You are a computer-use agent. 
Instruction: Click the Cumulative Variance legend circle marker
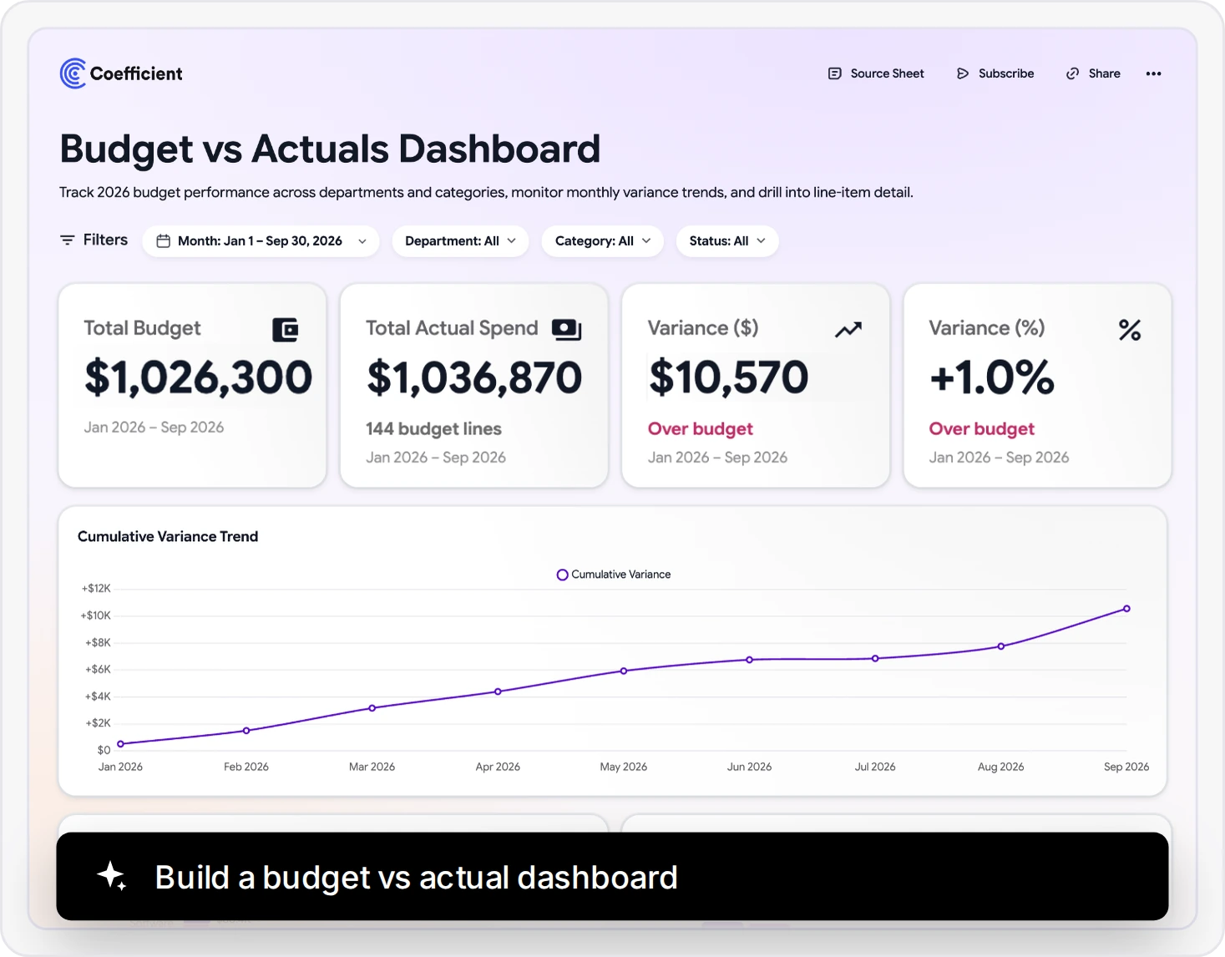tap(563, 575)
